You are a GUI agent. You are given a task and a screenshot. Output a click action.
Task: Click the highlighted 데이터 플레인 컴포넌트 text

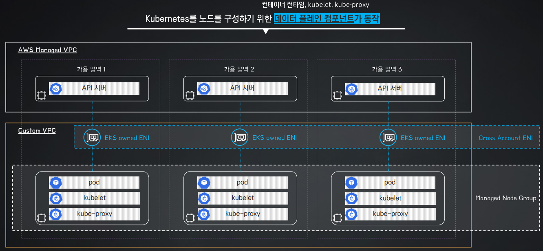pos(314,19)
